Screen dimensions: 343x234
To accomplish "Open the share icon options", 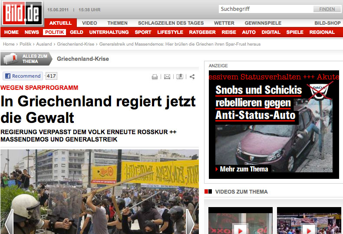I will [192, 77].
